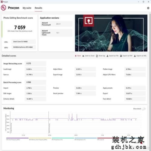Minimize the Procyon window
This screenshot has width=151, height=151.
coord(139,2)
